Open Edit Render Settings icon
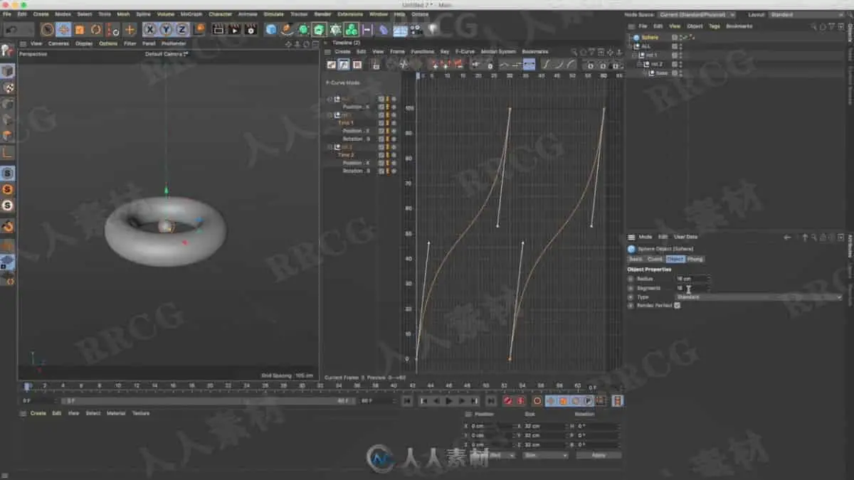The height and width of the screenshot is (480, 854). [x=251, y=30]
